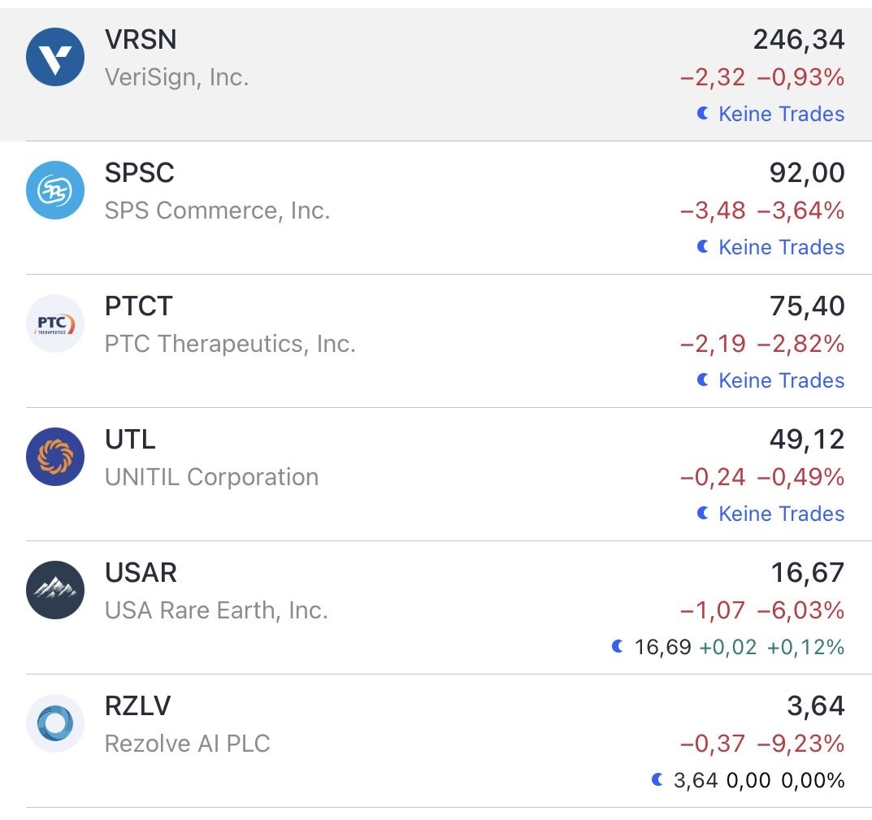Tap the Rezolve AI circular logo

point(55,723)
